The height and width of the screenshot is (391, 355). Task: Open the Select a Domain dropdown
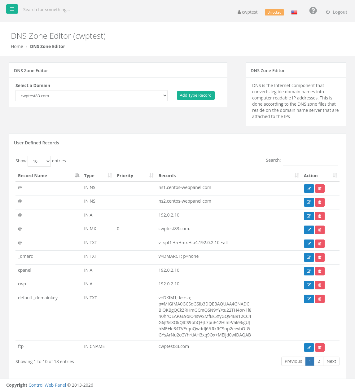(91, 96)
